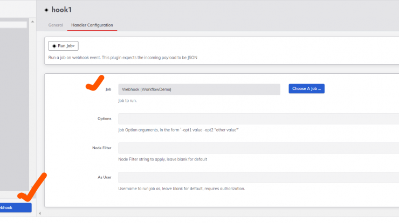
Task: Click the Run Job plugin icon
Action: [x=54, y=46]
